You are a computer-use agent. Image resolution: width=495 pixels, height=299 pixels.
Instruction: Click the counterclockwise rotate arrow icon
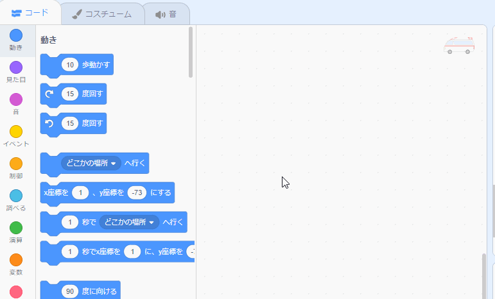click(49, 123)
